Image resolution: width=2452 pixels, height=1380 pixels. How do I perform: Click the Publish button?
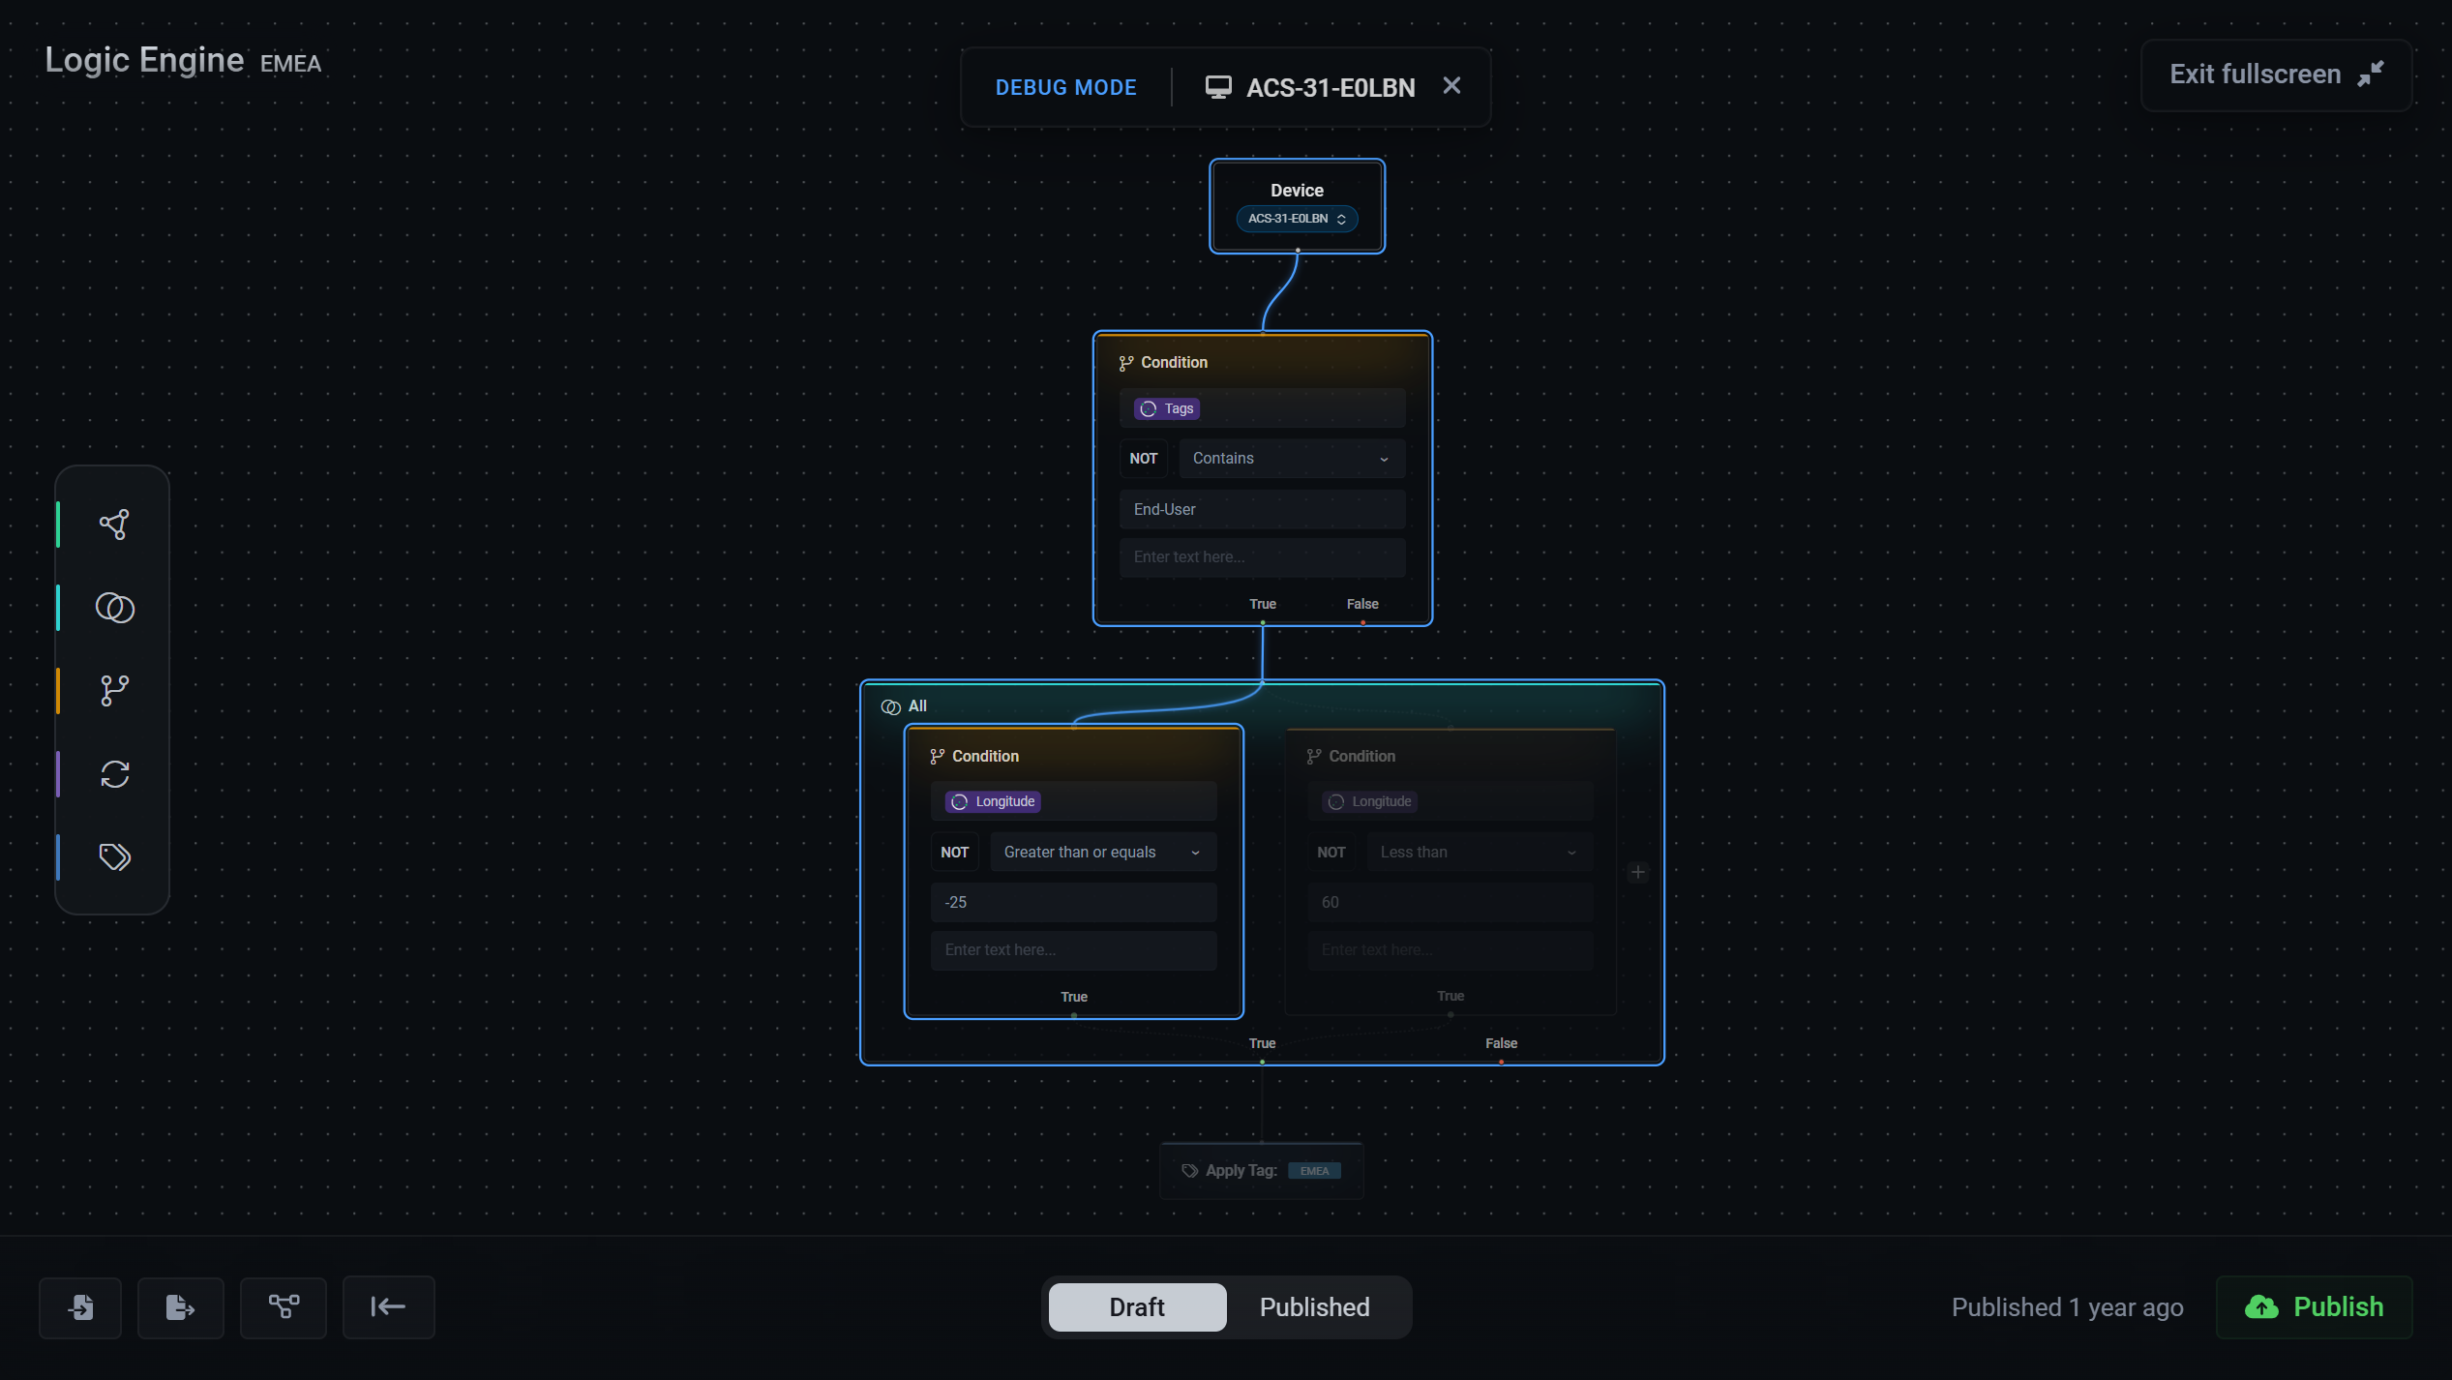(x=2314, y=1307)
